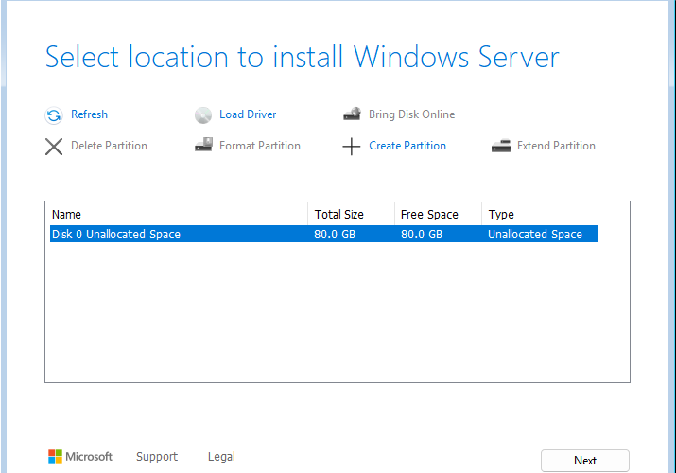Open the Support link in footer
Screen dimensions: 676x473
click(157, 457)
